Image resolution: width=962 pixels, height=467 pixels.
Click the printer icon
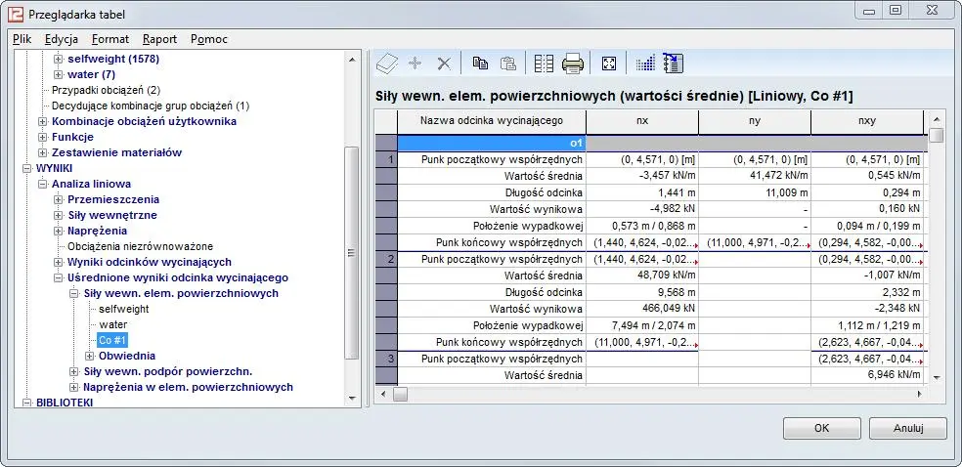pos(573,64)
